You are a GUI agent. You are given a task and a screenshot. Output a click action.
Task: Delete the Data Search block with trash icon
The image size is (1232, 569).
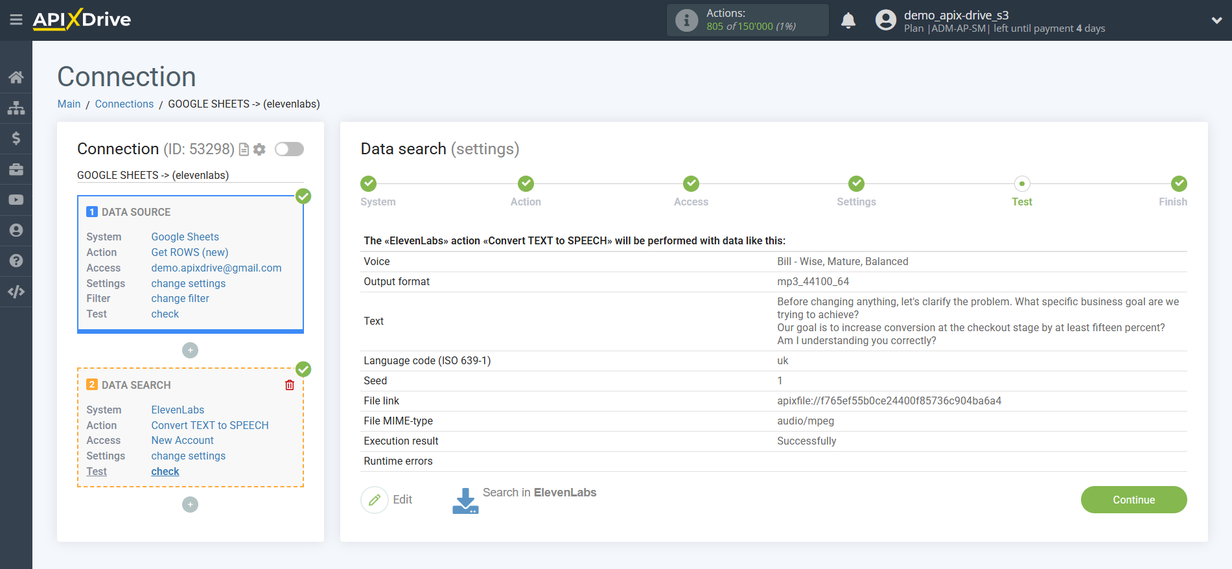click(290, 385)
